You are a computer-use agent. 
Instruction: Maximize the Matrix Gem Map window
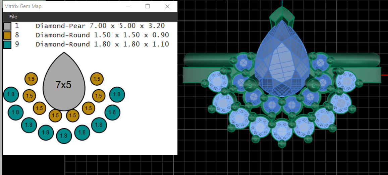point(148,6)
